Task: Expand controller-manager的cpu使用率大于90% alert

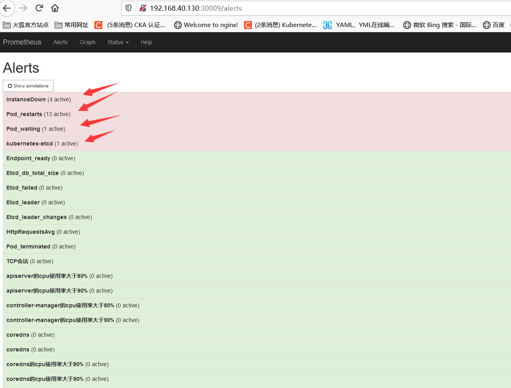Action: point(257,320)
